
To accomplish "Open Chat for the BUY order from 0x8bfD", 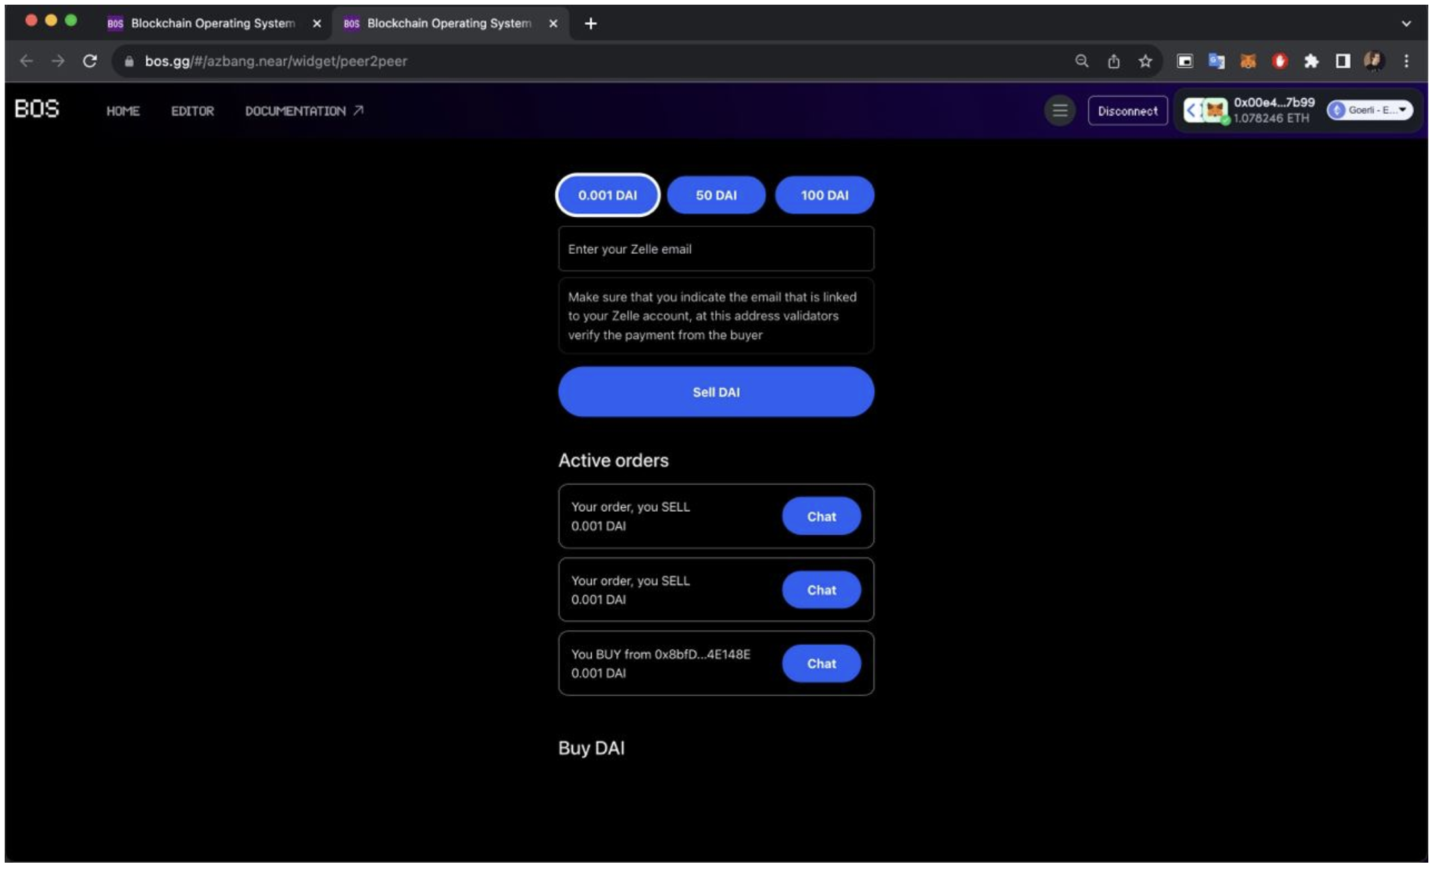I will (821, 664).
